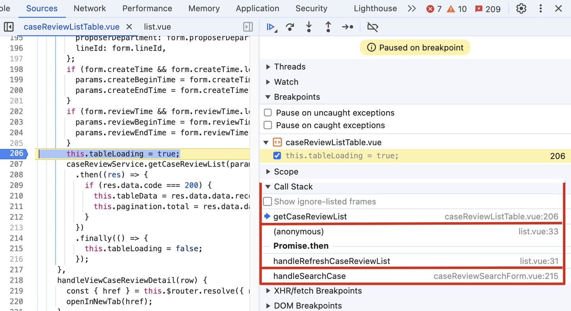
Task: Step into next function call
Action: click(309, 27)
